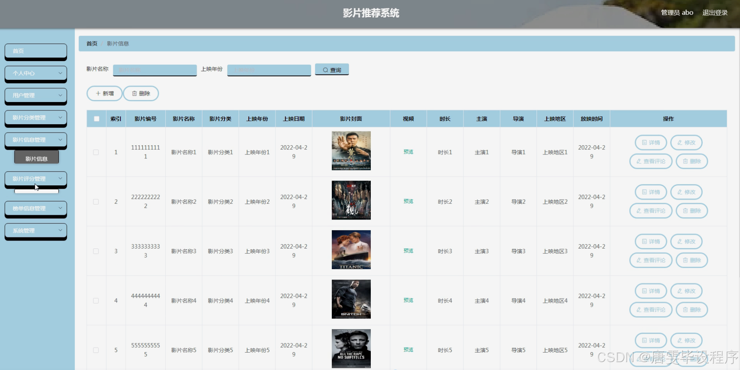
Task: Click the 预览 video link in row 2
Action: 409,201
